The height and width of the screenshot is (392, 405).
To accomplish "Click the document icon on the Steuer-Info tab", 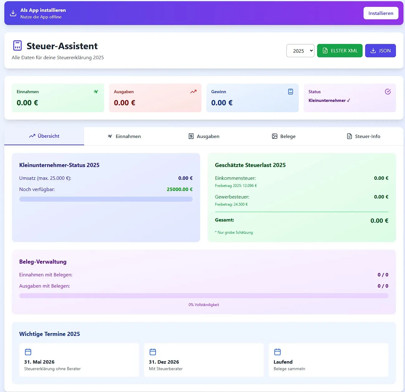I will click(x=349, y=136).
